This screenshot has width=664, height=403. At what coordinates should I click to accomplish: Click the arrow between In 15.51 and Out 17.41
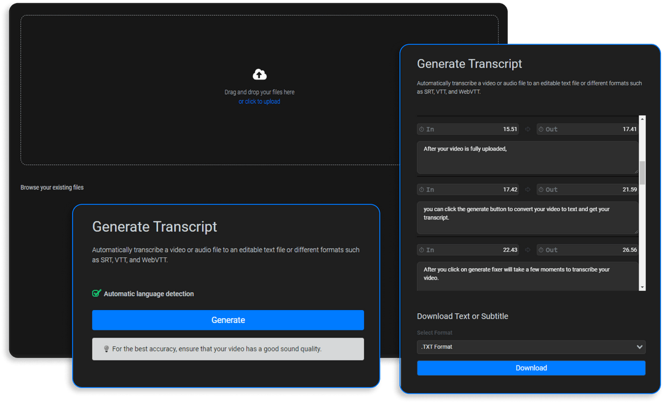(528, 129)
